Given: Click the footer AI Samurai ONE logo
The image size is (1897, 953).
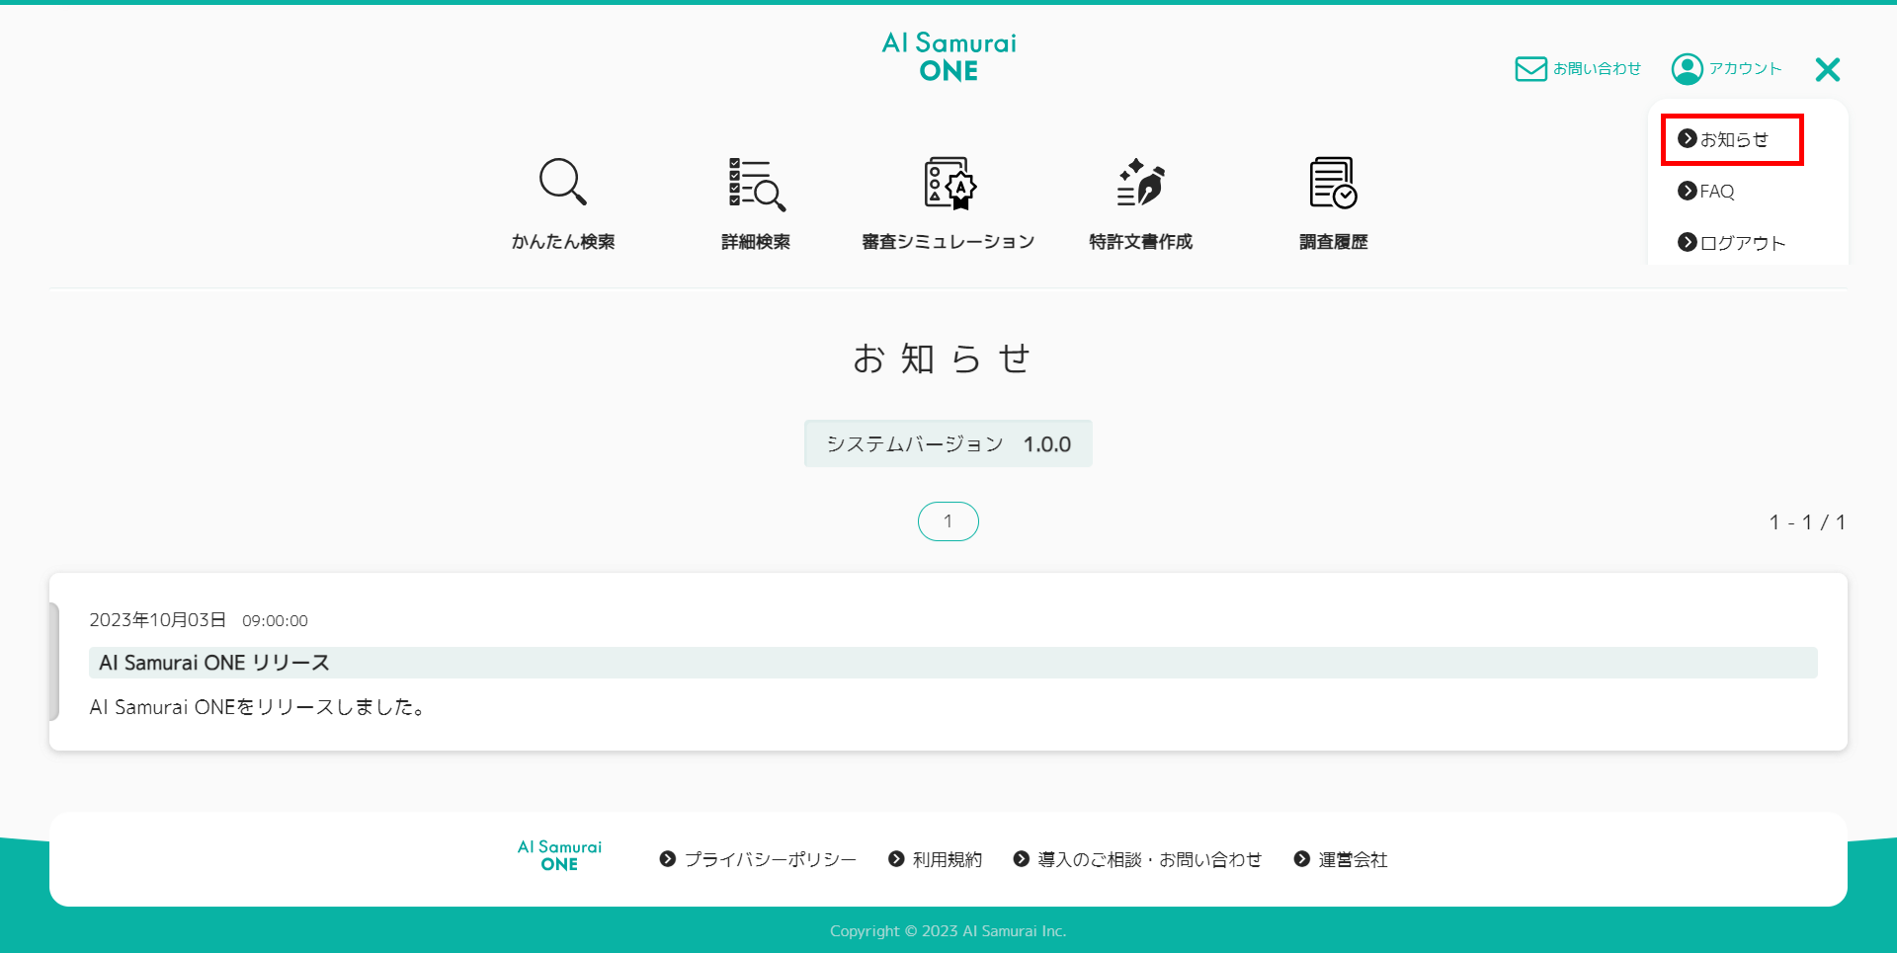Looking at the screenshot, I should [x=559, y=854].
